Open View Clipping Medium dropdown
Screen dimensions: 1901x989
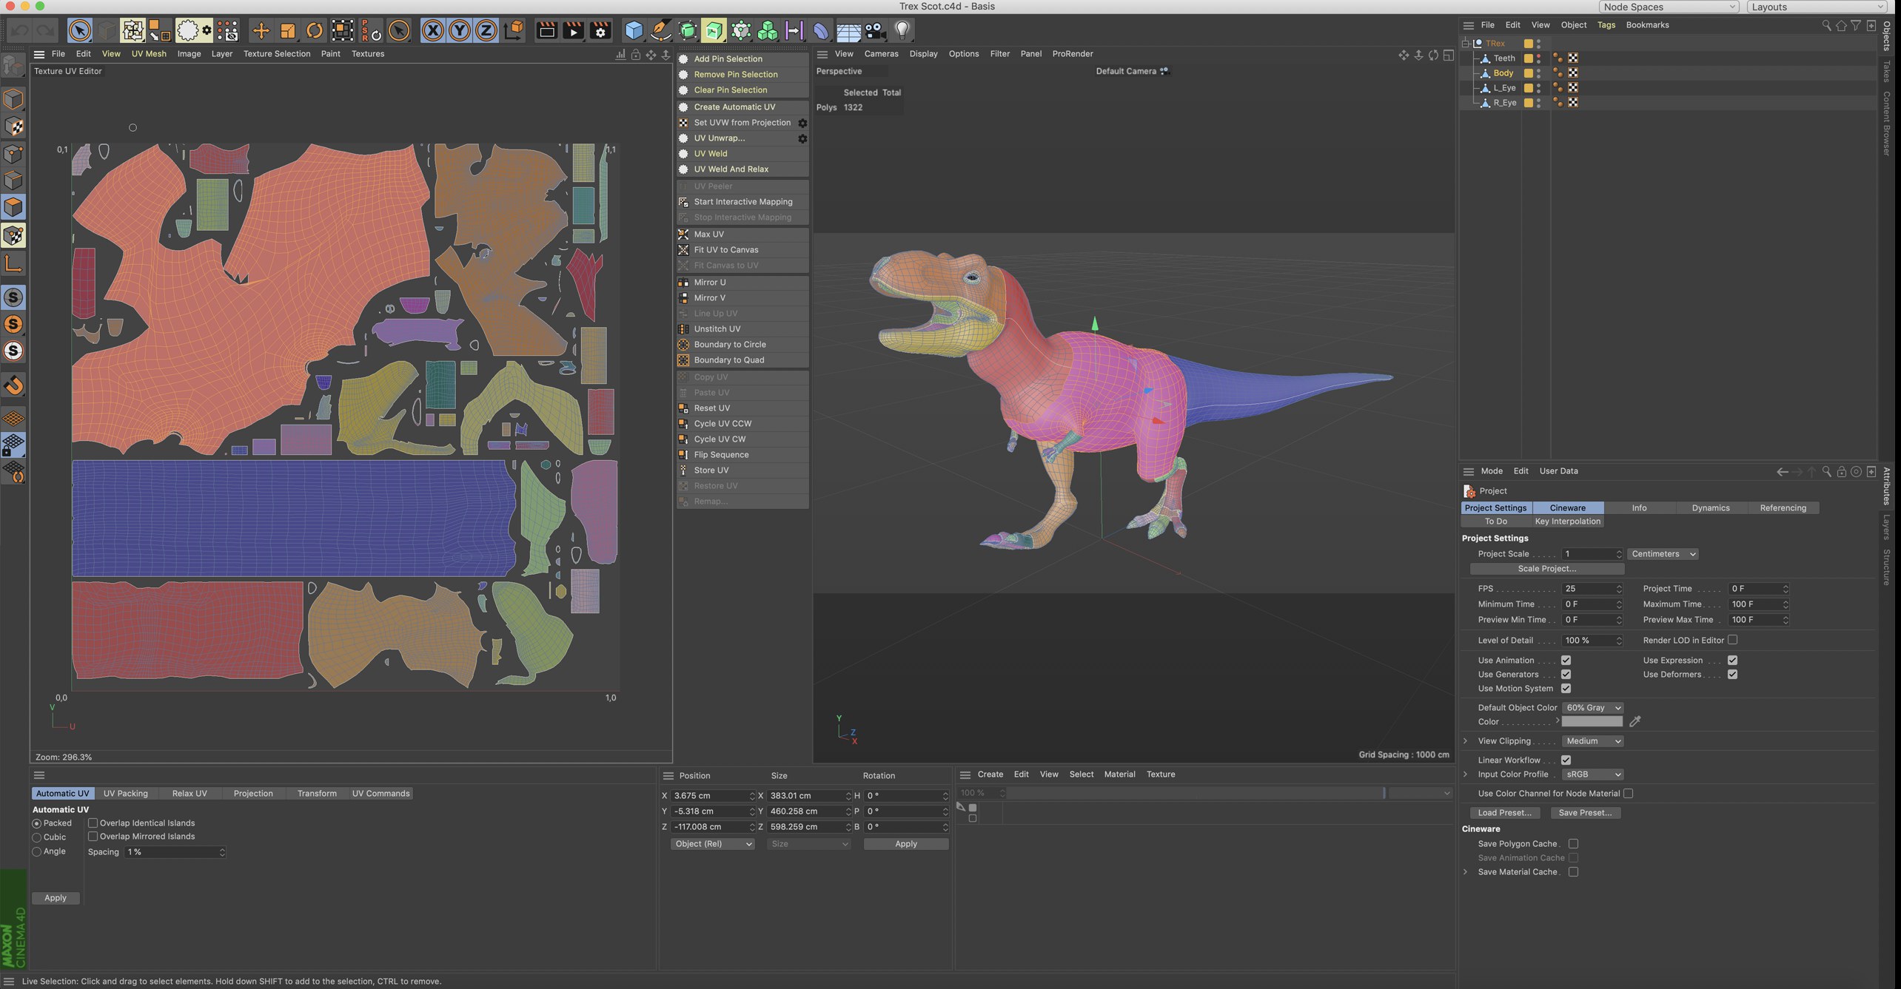[x=1592, y=741]
